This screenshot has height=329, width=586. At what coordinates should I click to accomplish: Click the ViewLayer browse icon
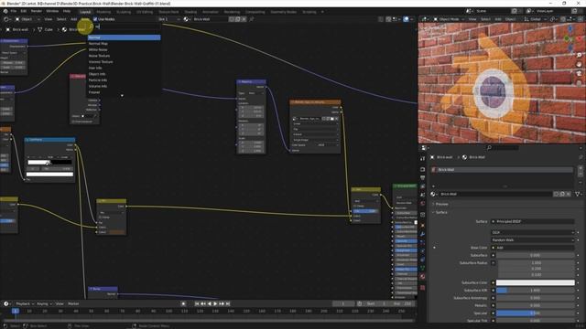(529, 11)
